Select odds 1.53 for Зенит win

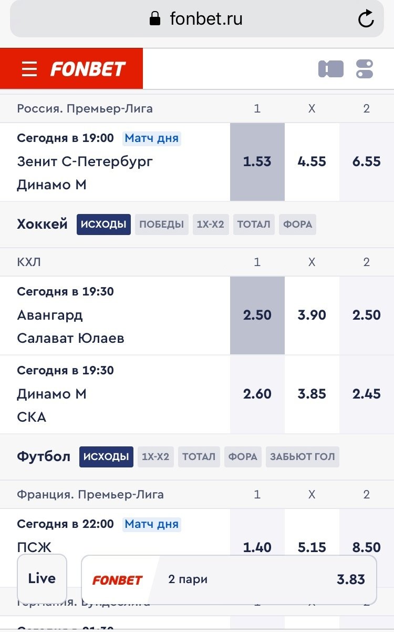click(x=257, y=161)
